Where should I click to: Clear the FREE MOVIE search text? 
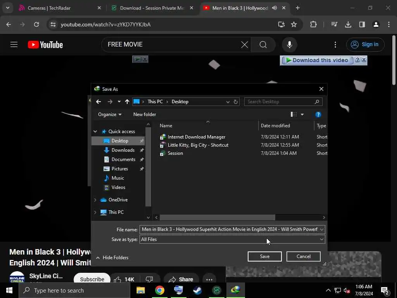244,45
